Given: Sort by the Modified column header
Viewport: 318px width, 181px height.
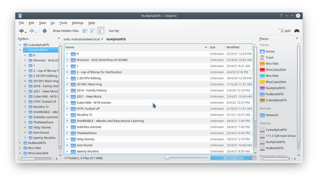Looking at the screenshot, I should [x=239, y=47].
